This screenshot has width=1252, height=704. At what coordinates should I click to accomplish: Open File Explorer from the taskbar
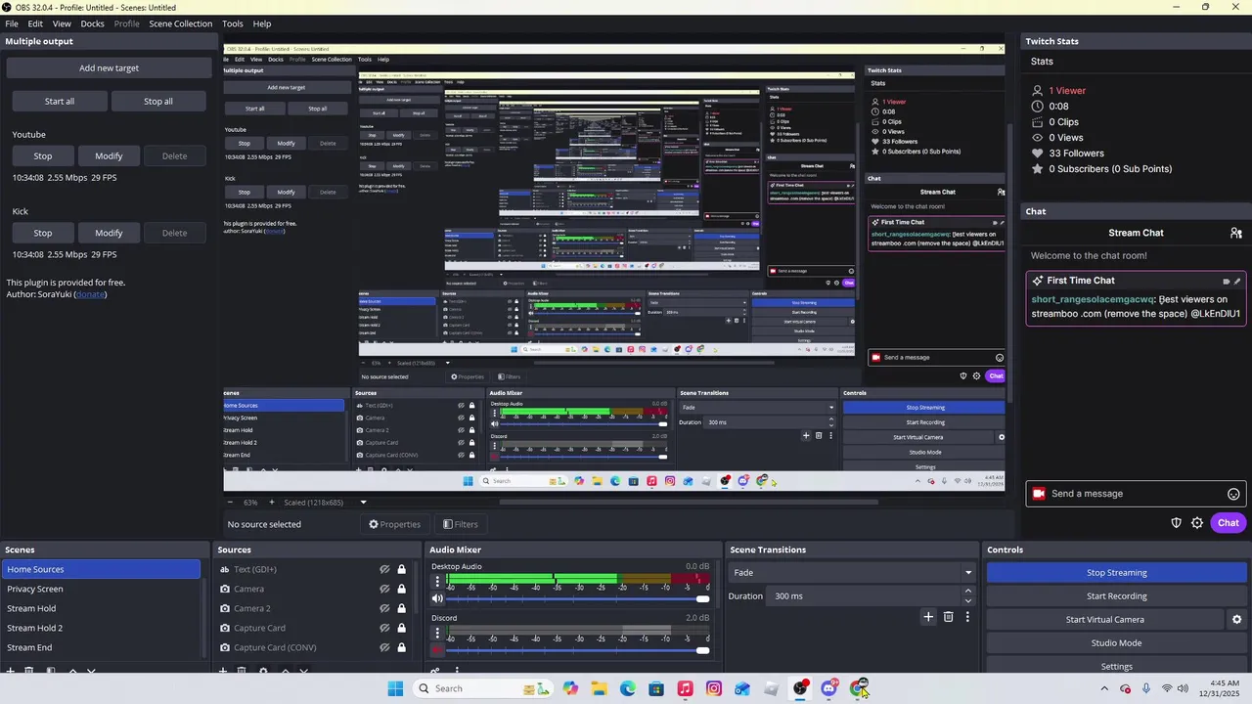click(599, 688)
